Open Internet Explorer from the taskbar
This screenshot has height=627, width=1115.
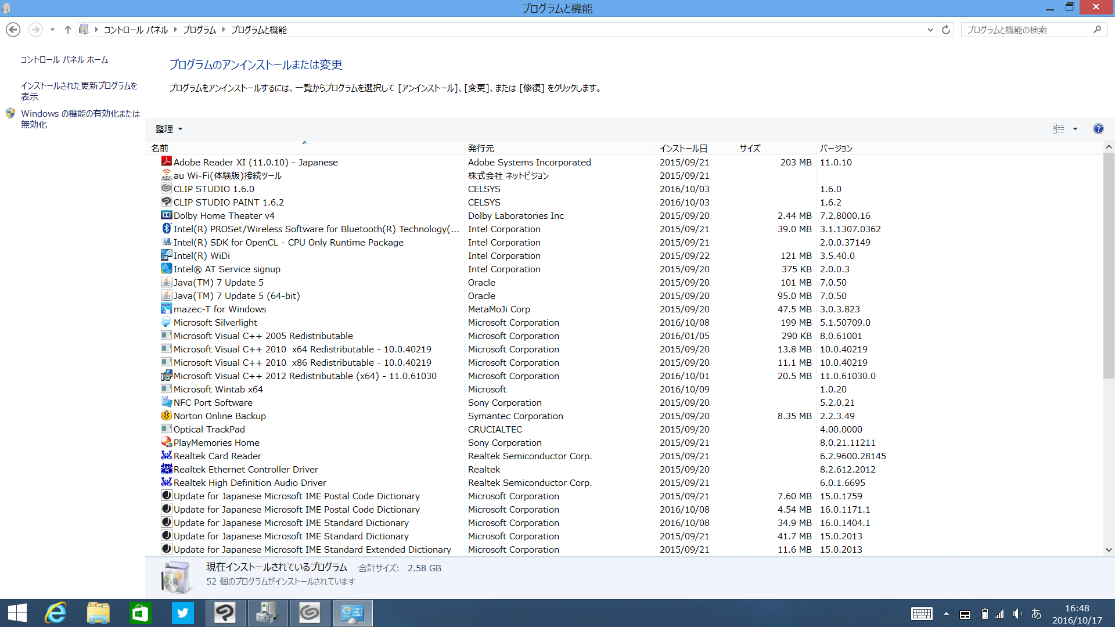tap(56, 613)
